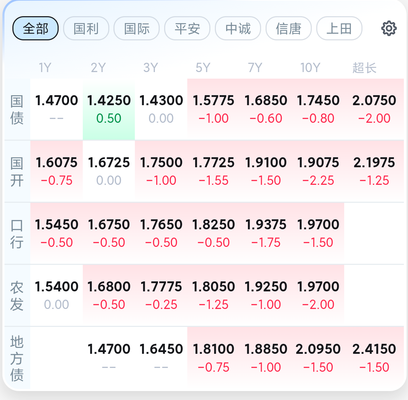Switch to the 国利 filter

(x=86, y=28)
